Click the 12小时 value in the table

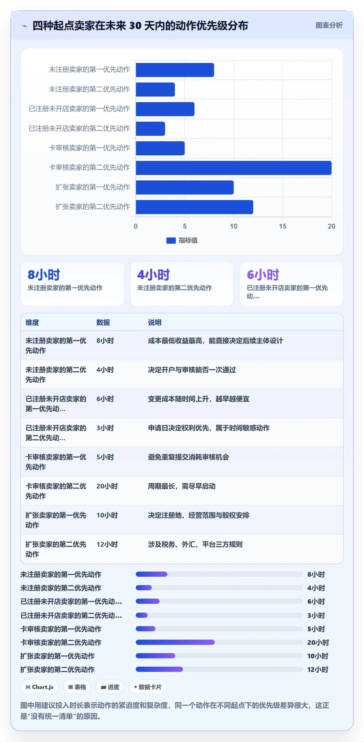point(107,544)
